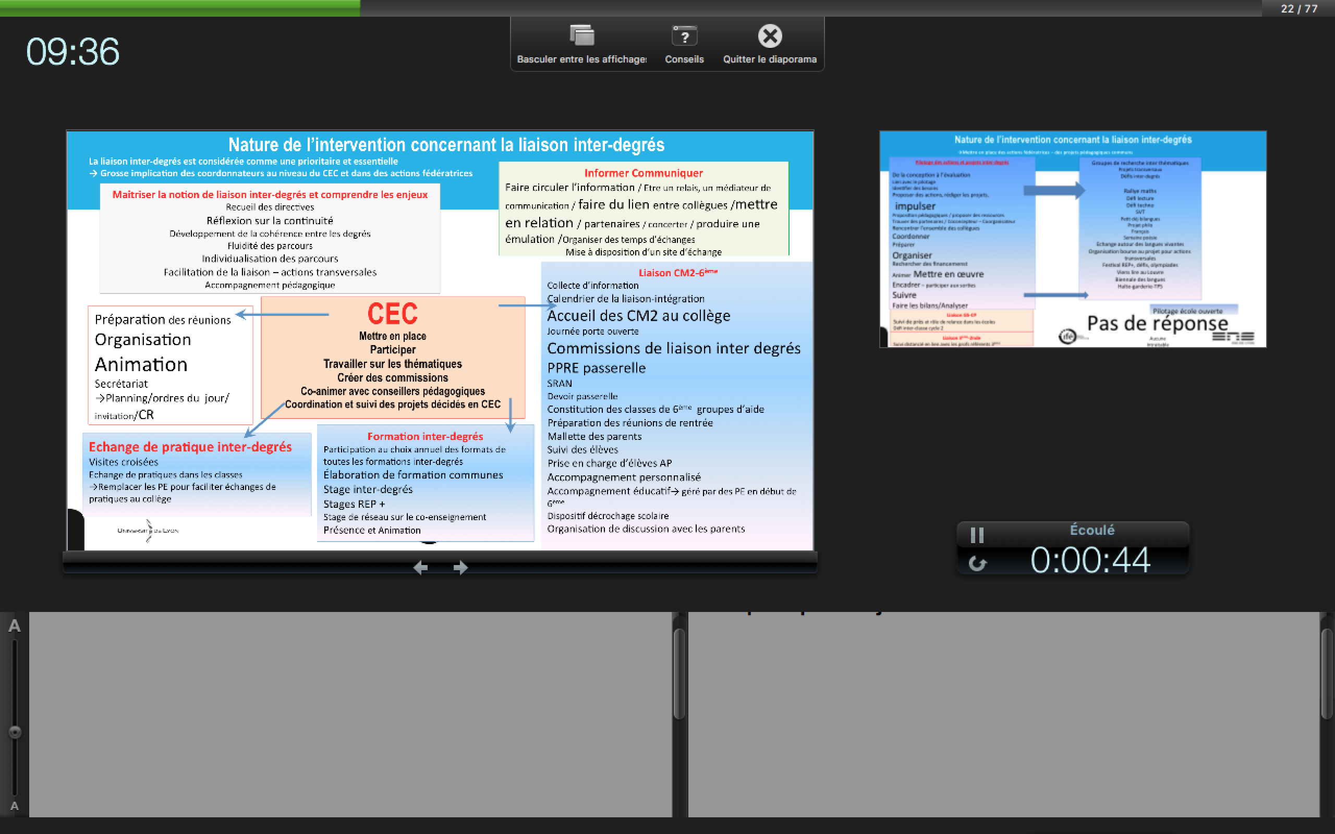Click inside the right notes pane

(1003, 714)
